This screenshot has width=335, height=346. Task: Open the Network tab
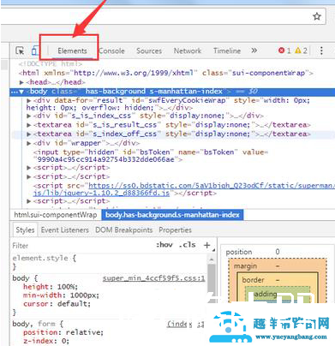click(x=188, y=51)
